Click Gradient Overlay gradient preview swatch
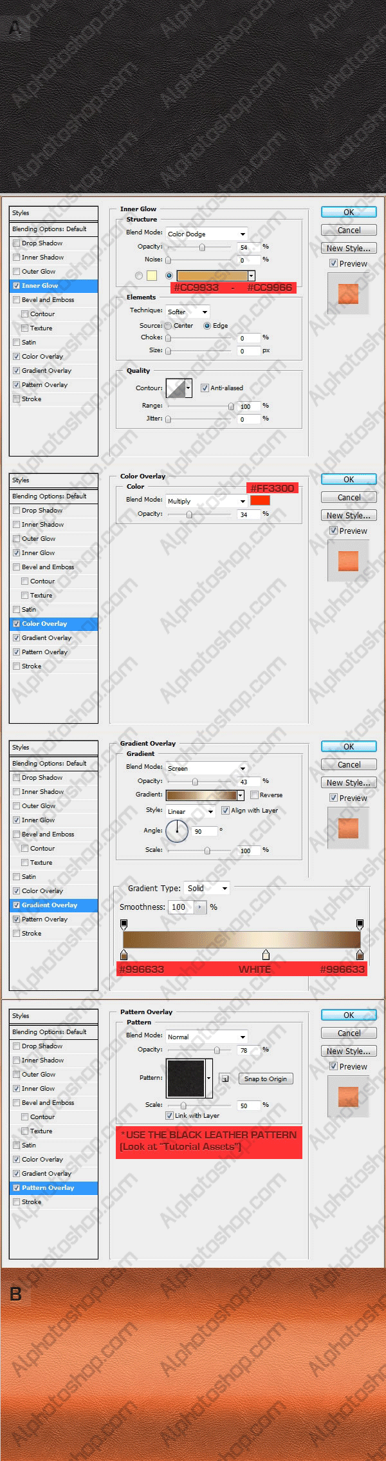Viewport: 386px width, 1461px height. [x=201, y=795]
